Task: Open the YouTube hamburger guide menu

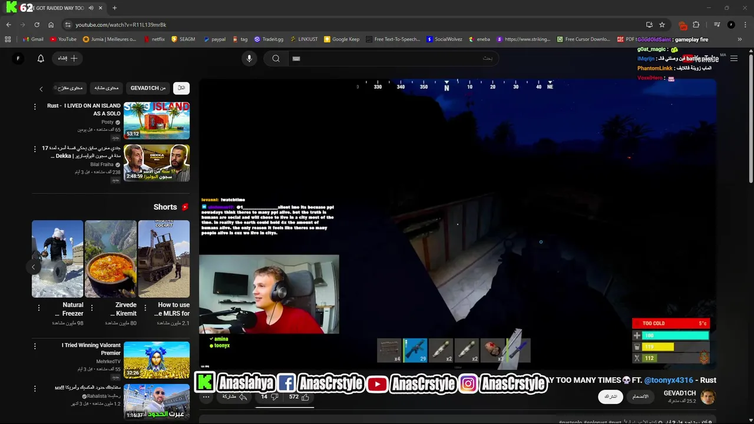Action: coord(734,58)
